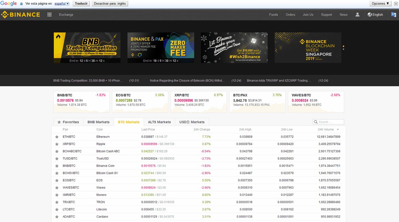This screenshot has height=222, width=399.
Task: Click the lock security icon in translate bar
Action: tap(22, 4)
